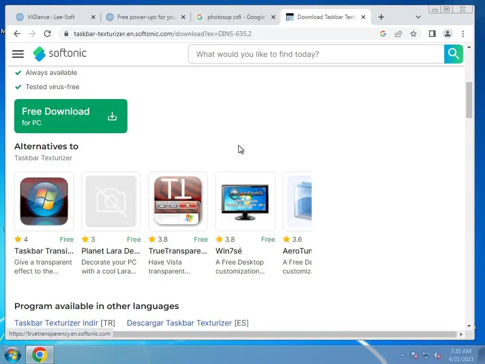Click Free Download for PC button
The image size is (485, 364).
71,116
